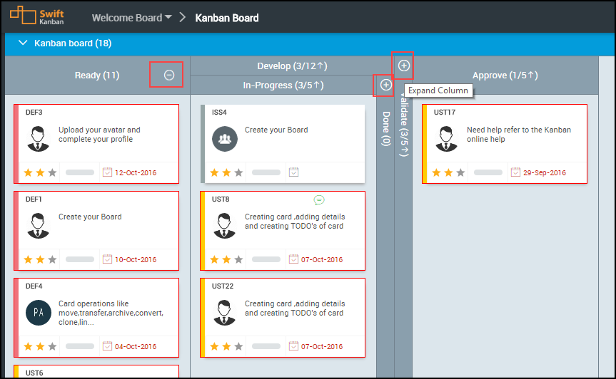The height and width of the screenshot is (379, 616).
Task: Click 'Need help refer to the Kanban online help'
Action: point(519,135)
